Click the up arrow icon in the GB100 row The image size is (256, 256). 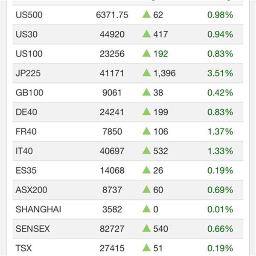click(x=146, y=92)
